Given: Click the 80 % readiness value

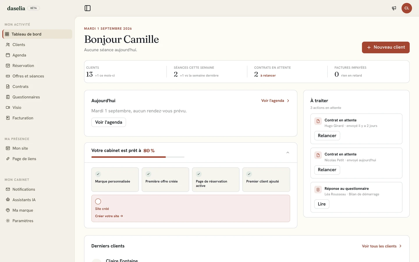Looking at the screenshot, I should pyautogui.click(x=149, y=151).
